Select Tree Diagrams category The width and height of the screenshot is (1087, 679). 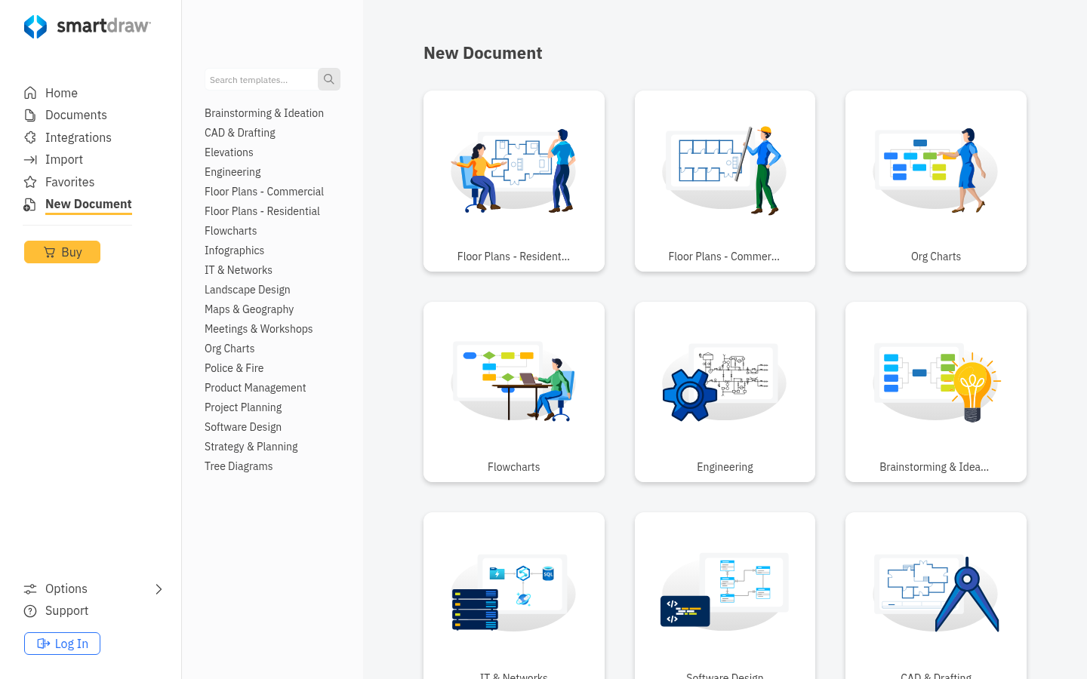(x=239, y=466)
